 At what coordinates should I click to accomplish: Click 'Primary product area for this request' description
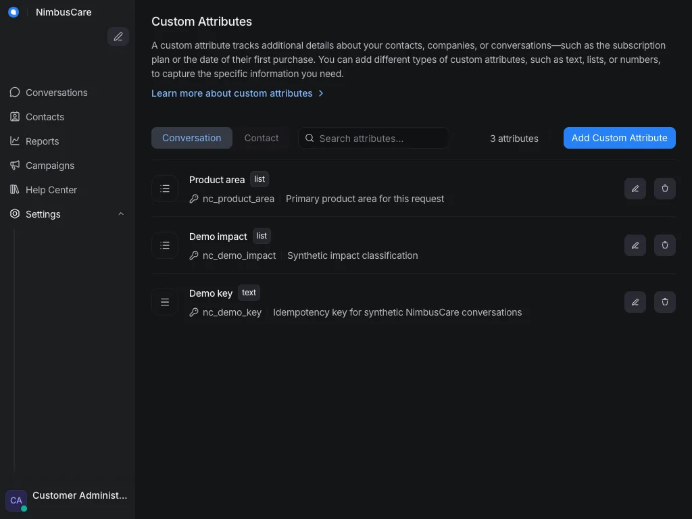tap(365, 199)
